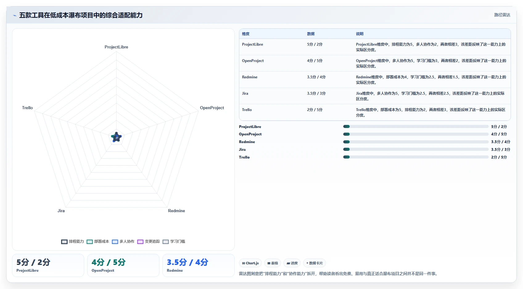This screenshot has width=523, height=289.
Task: Click the 3.5分 / 3分 value in the table
Action: click(316, 93)
